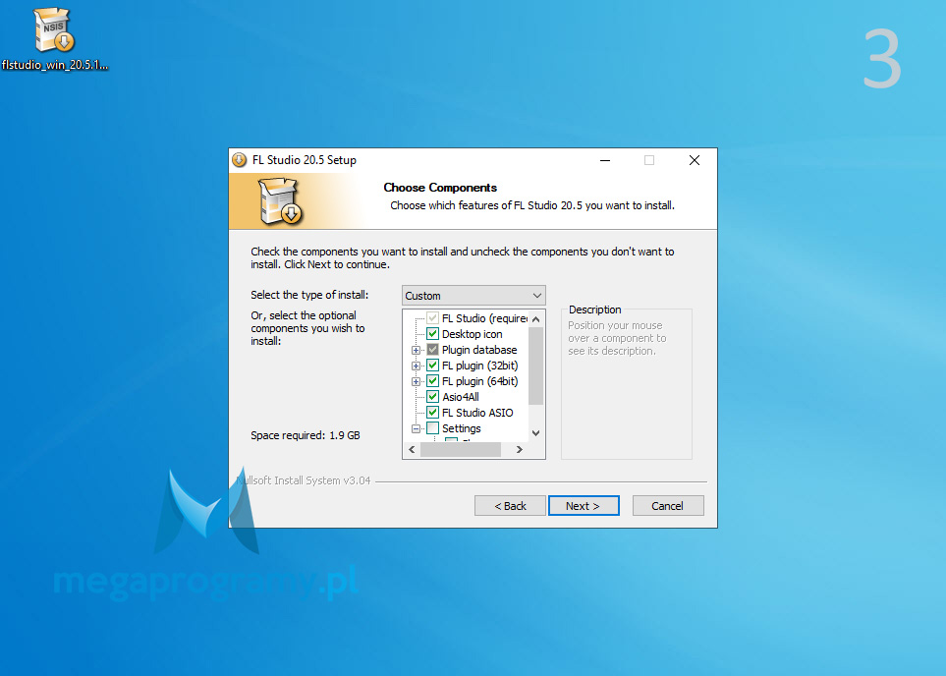Click the installer box icon in header

point(281,201)
